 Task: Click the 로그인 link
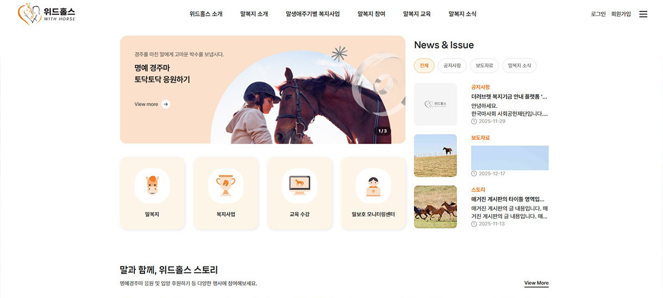tap(598, 14)
